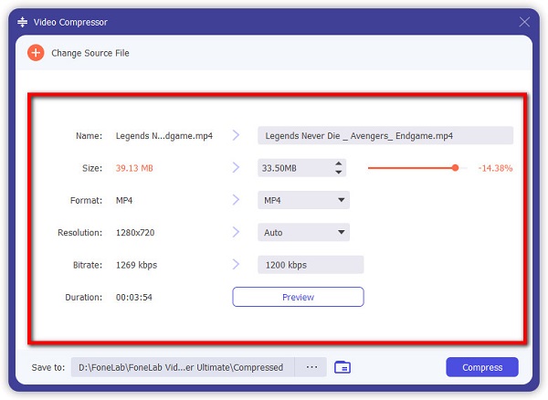The height and width of the screenshot is (400, 548).
Task: Increase output size with the up stepper arrow
Action: 338,163
